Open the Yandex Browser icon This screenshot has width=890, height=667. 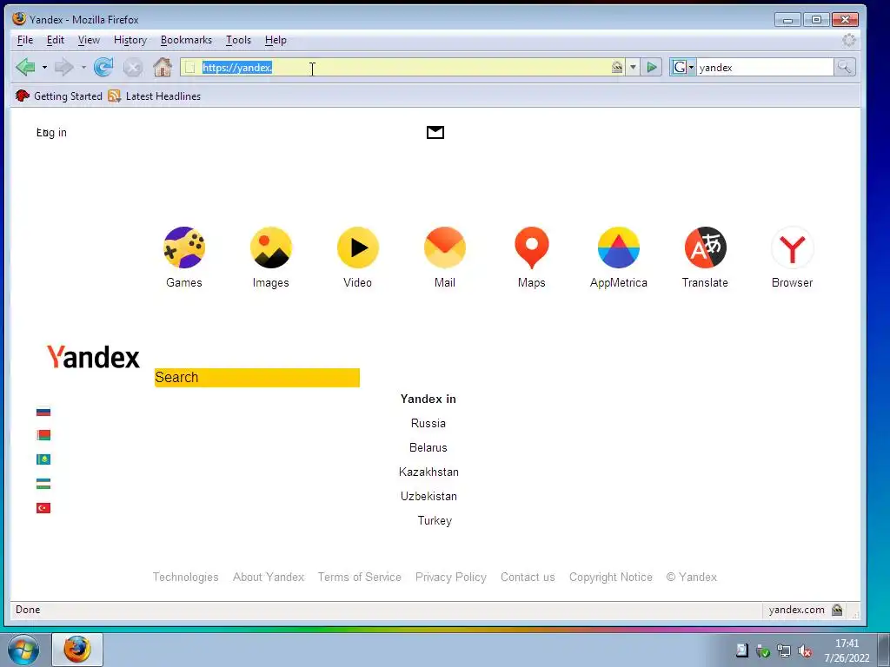tap(793, 248)
